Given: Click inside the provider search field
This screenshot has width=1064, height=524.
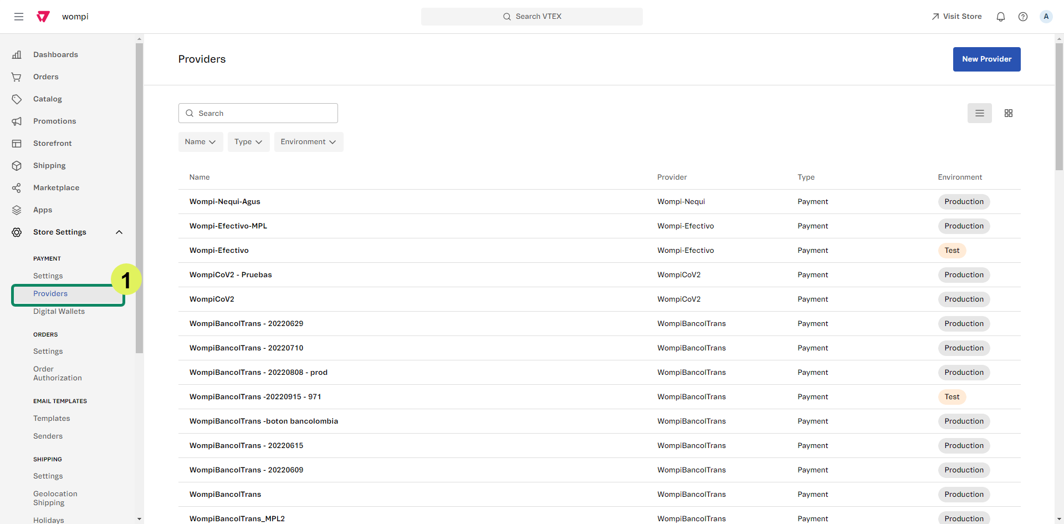Looking at the screenshot, I should pos(258,113).
